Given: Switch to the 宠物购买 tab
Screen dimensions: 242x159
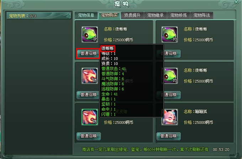Looking at the screenshot, I should 109,15.
